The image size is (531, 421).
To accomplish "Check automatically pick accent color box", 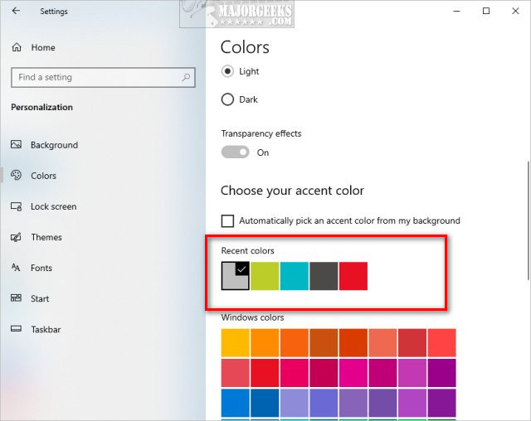I will pyautogui.click(x=227, y=220).
